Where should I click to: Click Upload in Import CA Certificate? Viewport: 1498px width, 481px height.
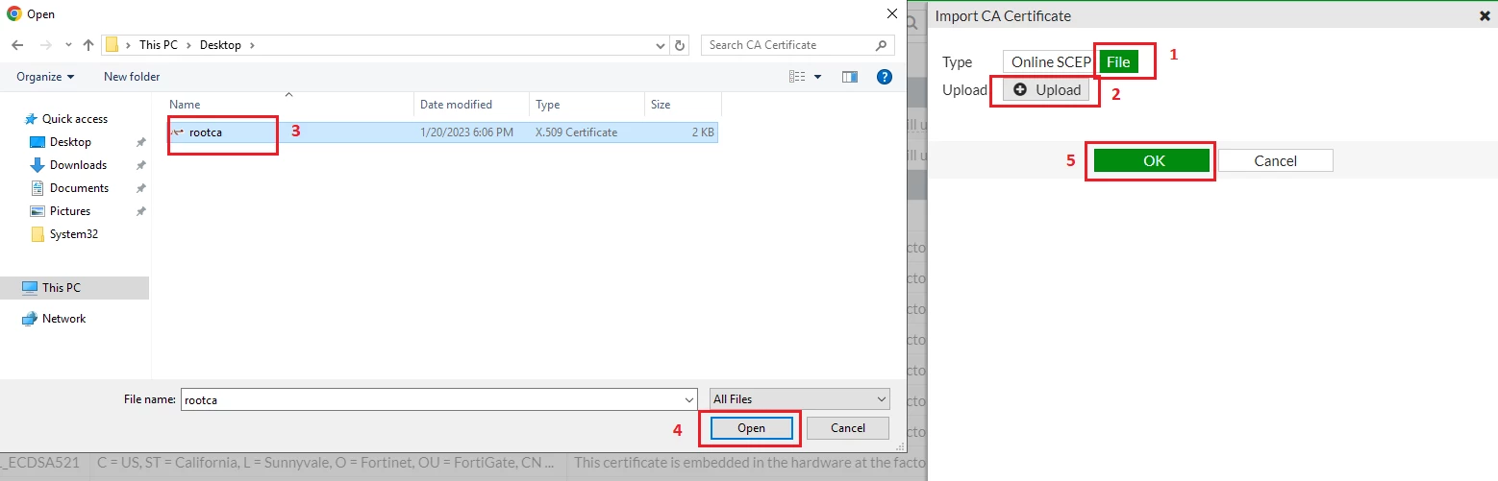click(1046, 89)
